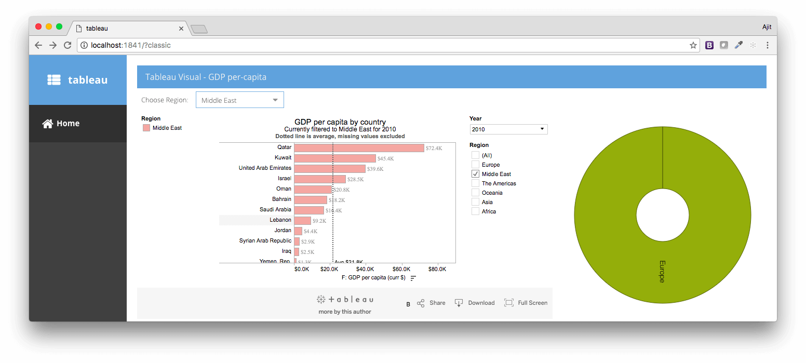Check the (All) region checkbox
Screen dimensions: 806x363
[x=475, y=155]
